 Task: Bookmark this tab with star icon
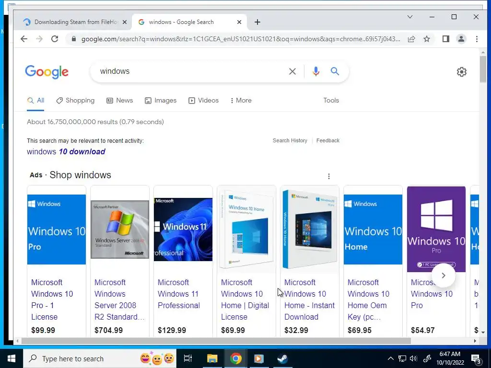pos(426,39)
